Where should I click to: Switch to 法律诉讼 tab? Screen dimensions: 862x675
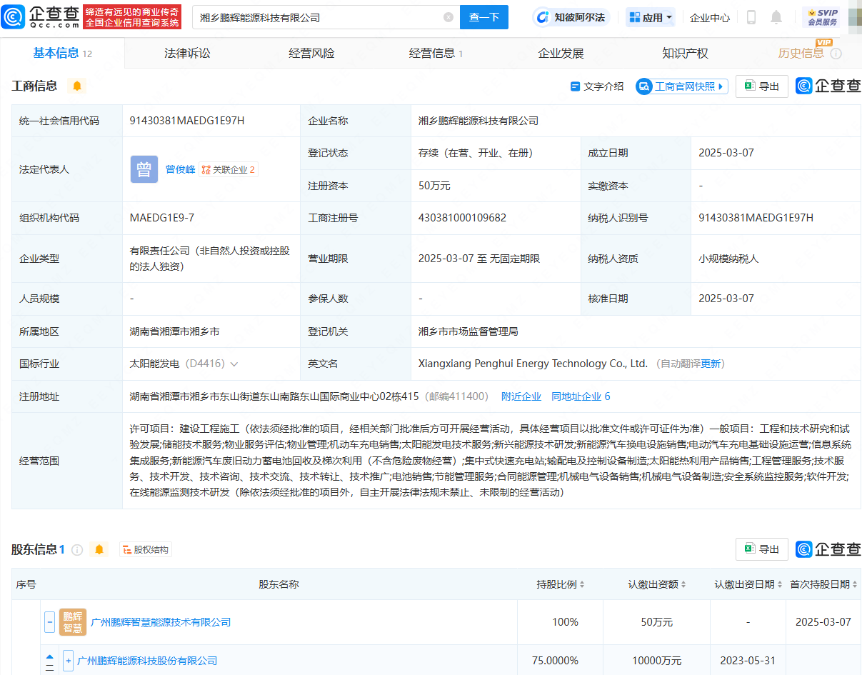click(x=187, y=53)
